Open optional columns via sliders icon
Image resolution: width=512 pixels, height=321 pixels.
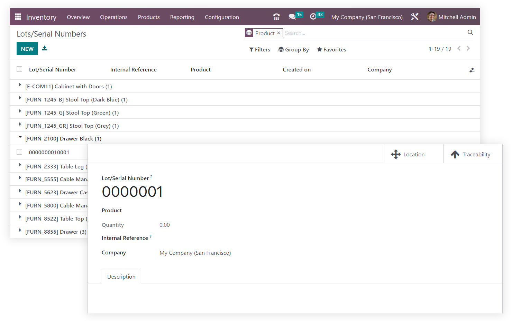[x=472, y=70]
